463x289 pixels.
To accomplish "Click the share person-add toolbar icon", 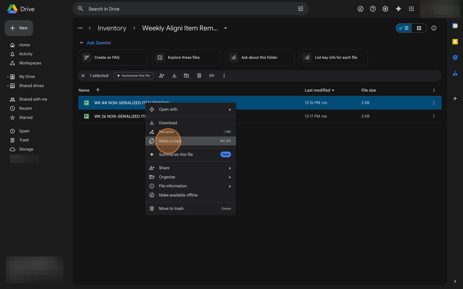I will (162, 76).
